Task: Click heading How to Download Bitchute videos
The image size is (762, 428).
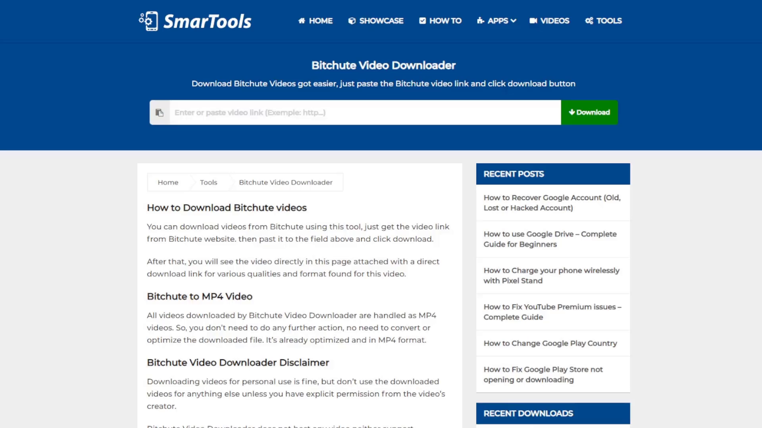Action: (227, 208)
